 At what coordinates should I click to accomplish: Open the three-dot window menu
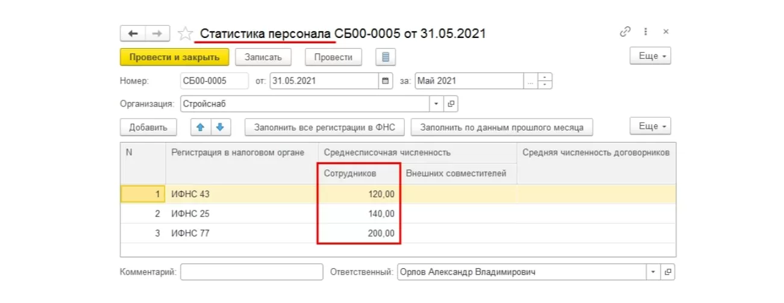tap(645, 32)
